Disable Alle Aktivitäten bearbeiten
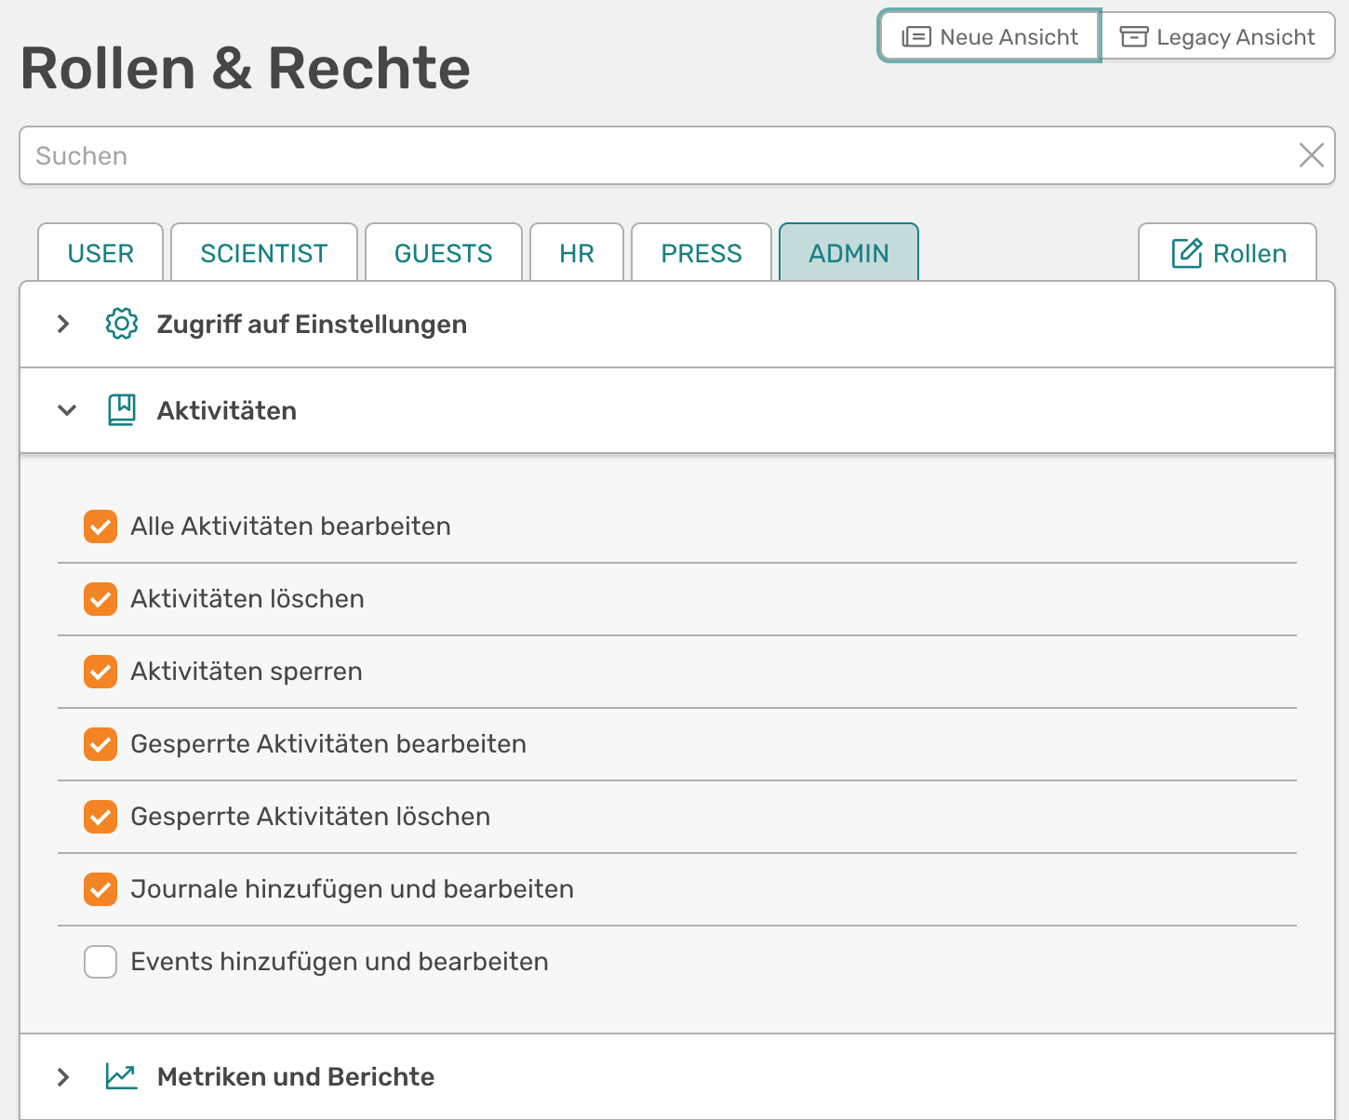1349x1120 pixels. point(100,526)
